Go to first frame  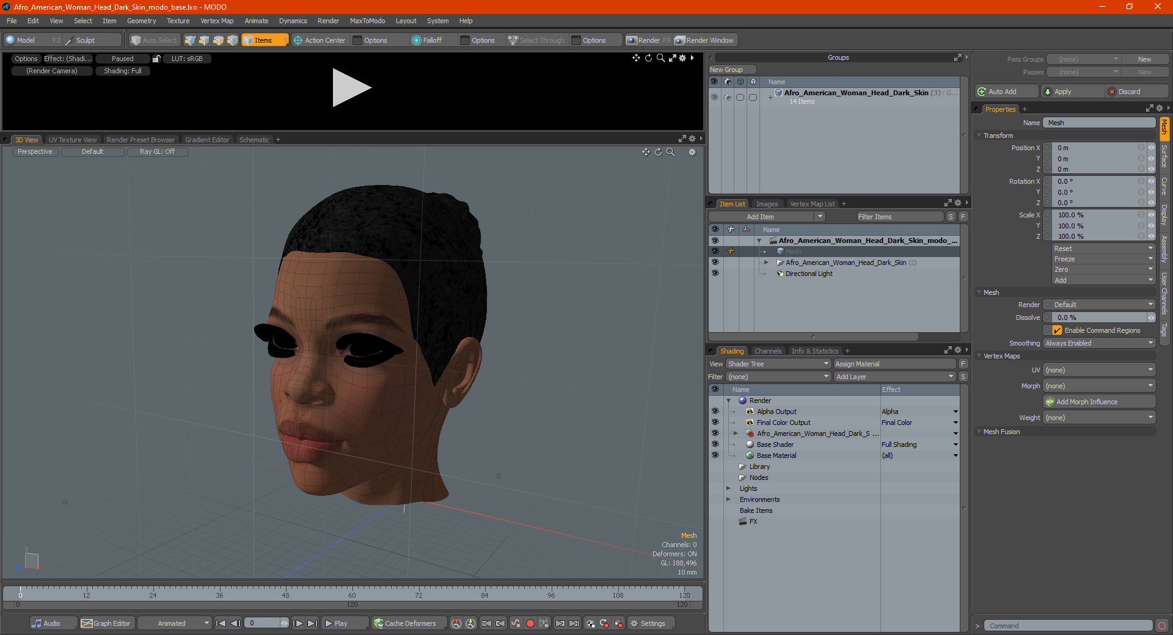(221, 623)
